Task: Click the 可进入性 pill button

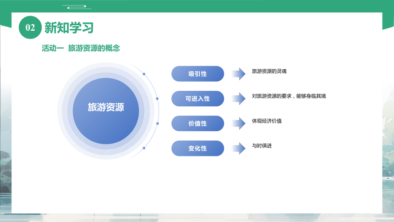Action: [x=197, y=99]
